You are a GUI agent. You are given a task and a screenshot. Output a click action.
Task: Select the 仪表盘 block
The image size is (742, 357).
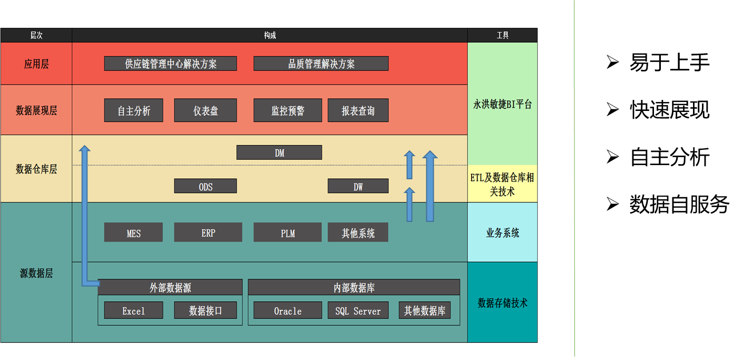pos(206,110)
